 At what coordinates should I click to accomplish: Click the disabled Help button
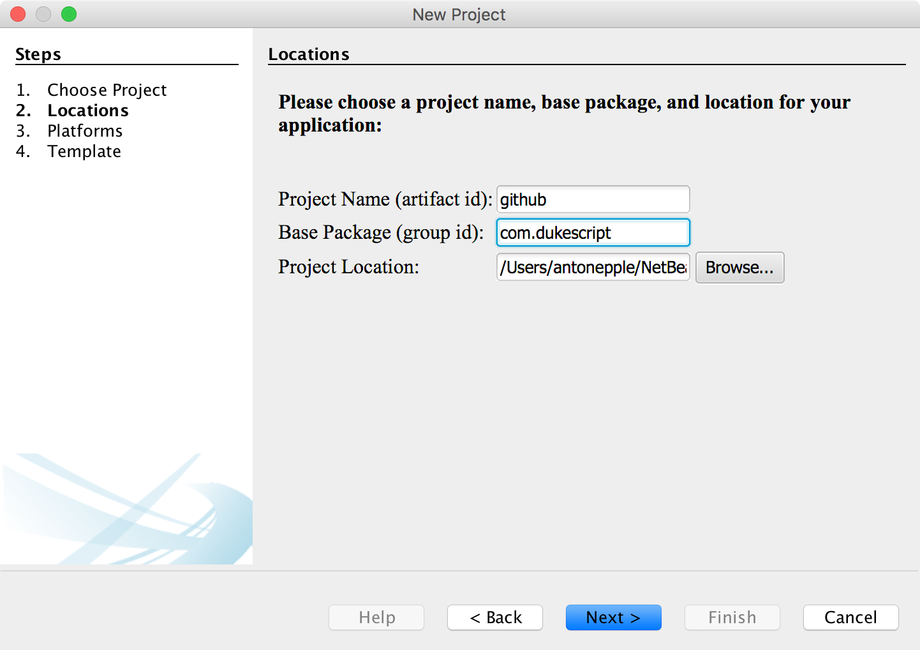point(376,617)
